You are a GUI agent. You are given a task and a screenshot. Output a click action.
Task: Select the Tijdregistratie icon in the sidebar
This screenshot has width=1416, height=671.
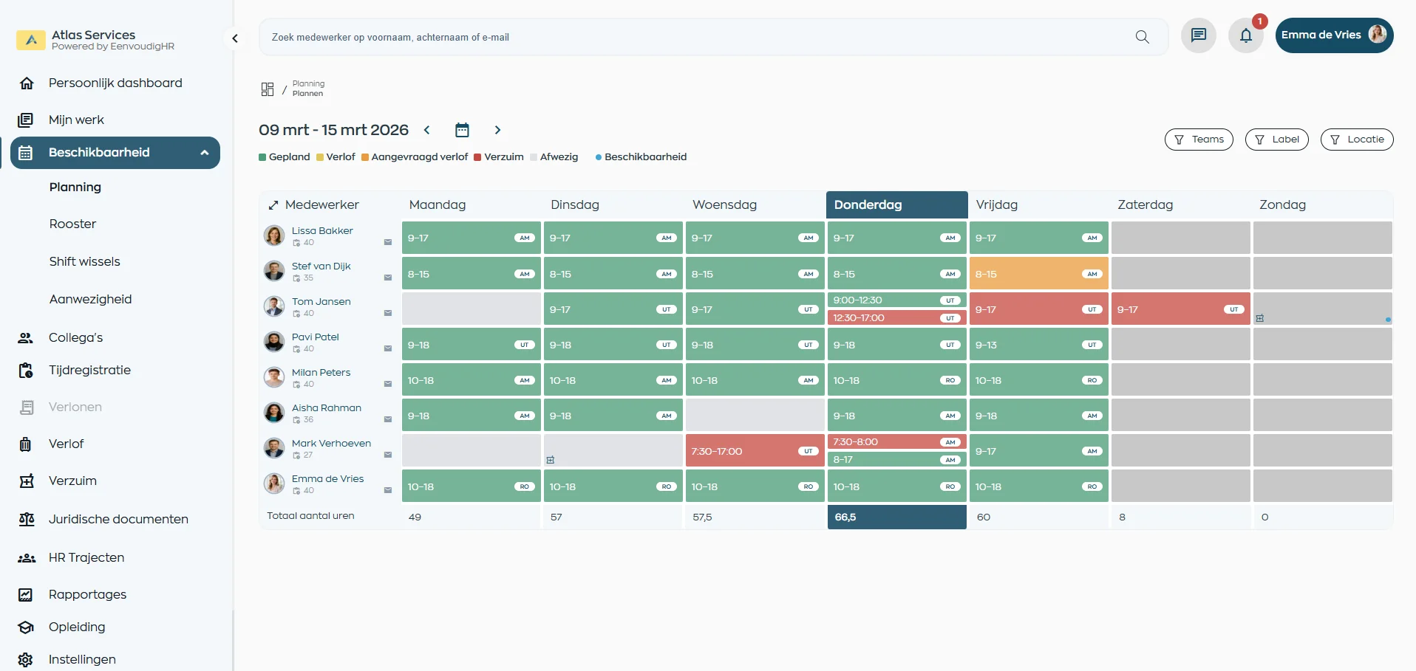pyautogui.click(x=26, y=370)
